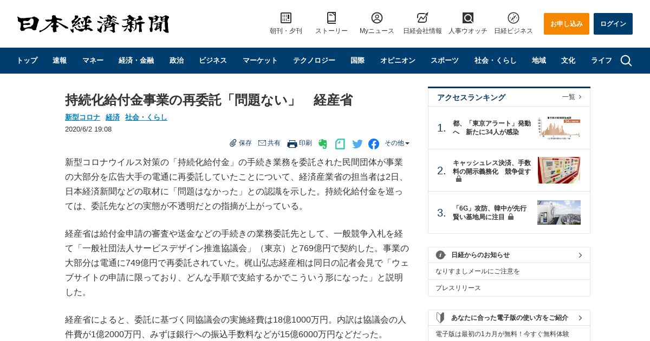Click the search magnifier in navigation bar
Screen dimensions: 650x341
point(626,61)
